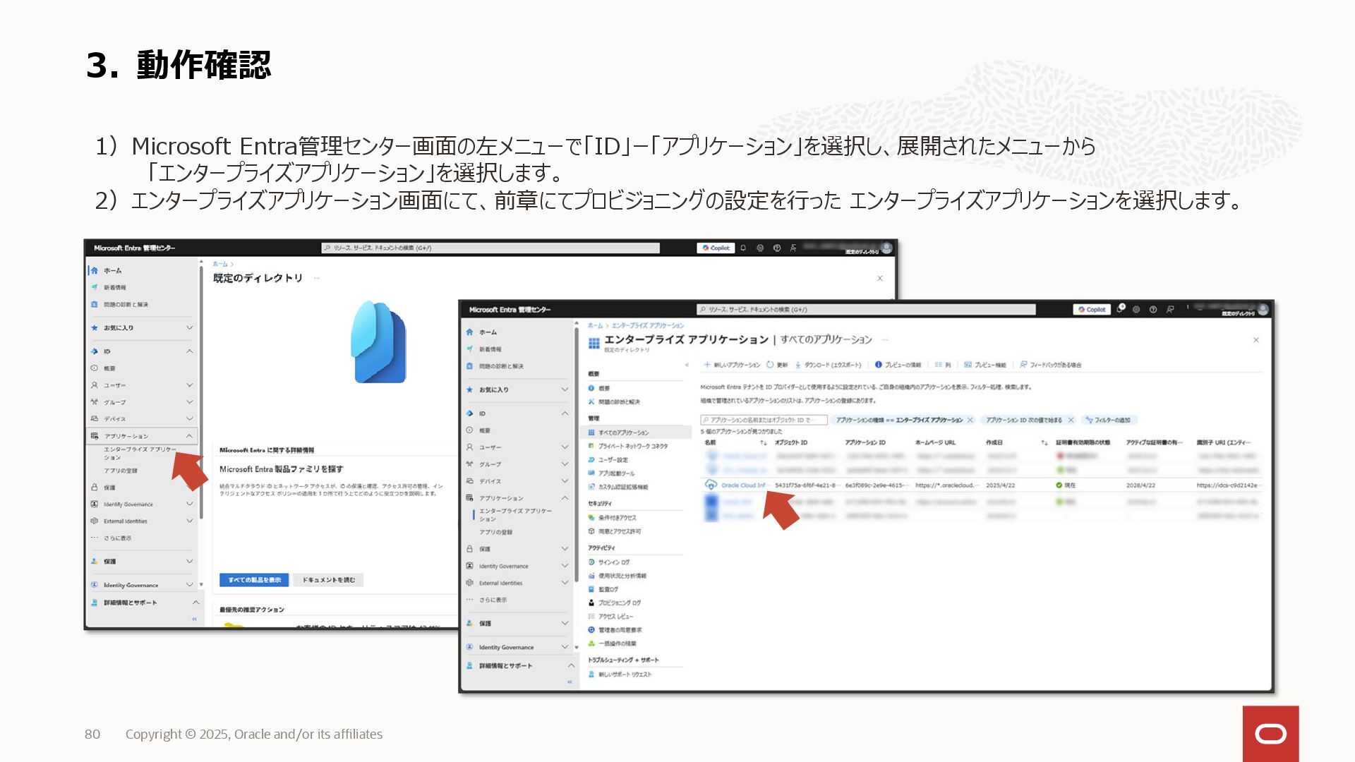Open settings gear in front window header
Viewport: 1355px width, 762px height.
tap(1136, 309)
